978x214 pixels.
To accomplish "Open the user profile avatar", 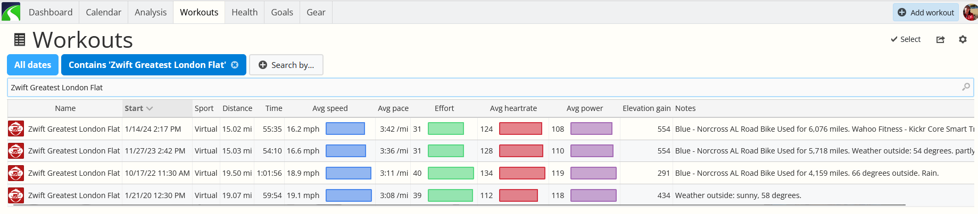I will (971, 12).
